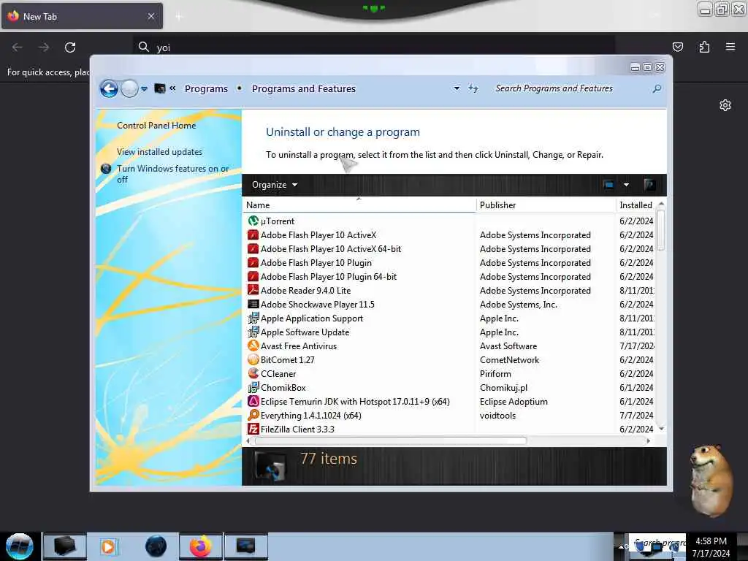Click the Apple Software Update icon

(253, 332)
